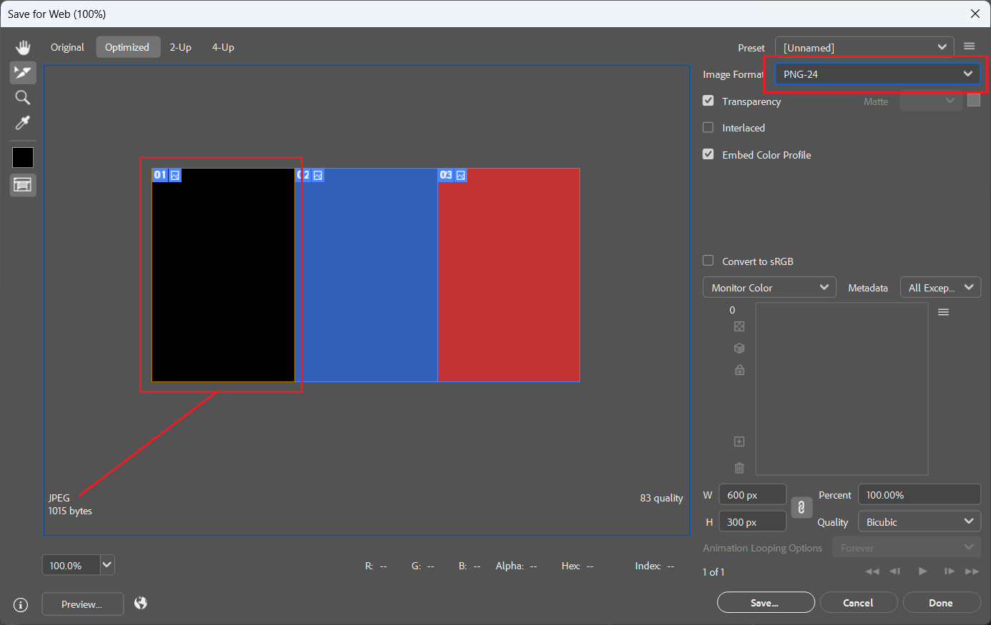The width and height of the screenshot is (991, 625).
Task: Click the lock color icon
Action: pyautogui.click(x=739, y=370)
